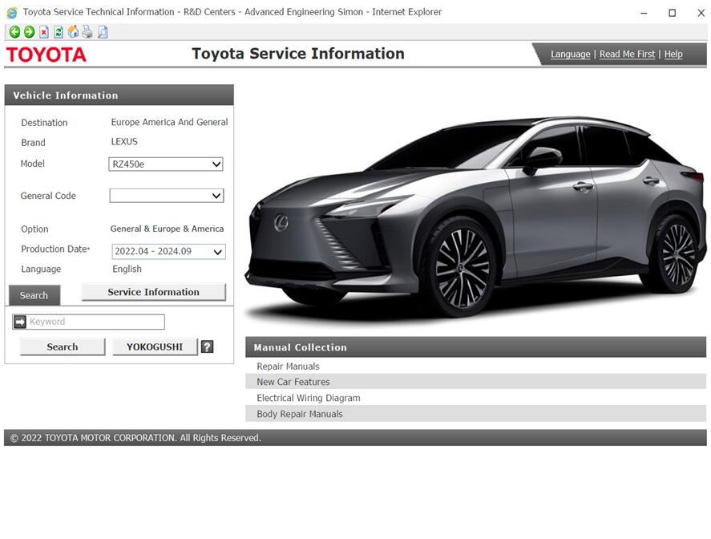
Task: Click the Lexus RZ vehicle image
Action: pos(475,218)
